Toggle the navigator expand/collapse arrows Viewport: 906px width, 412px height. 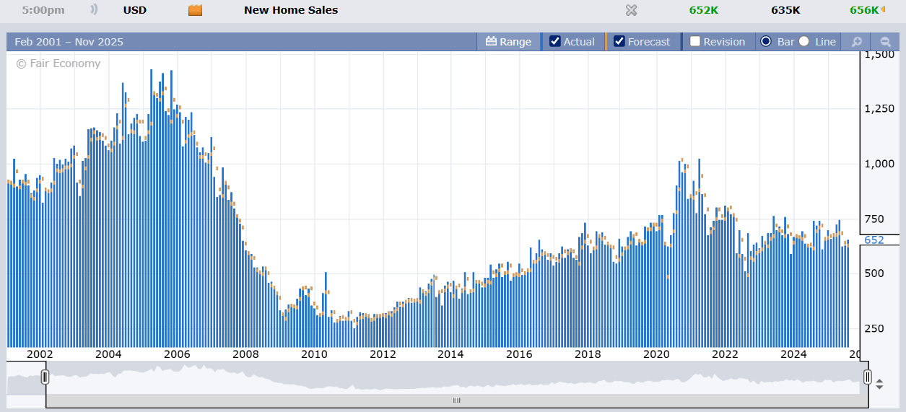pos(879,385)
